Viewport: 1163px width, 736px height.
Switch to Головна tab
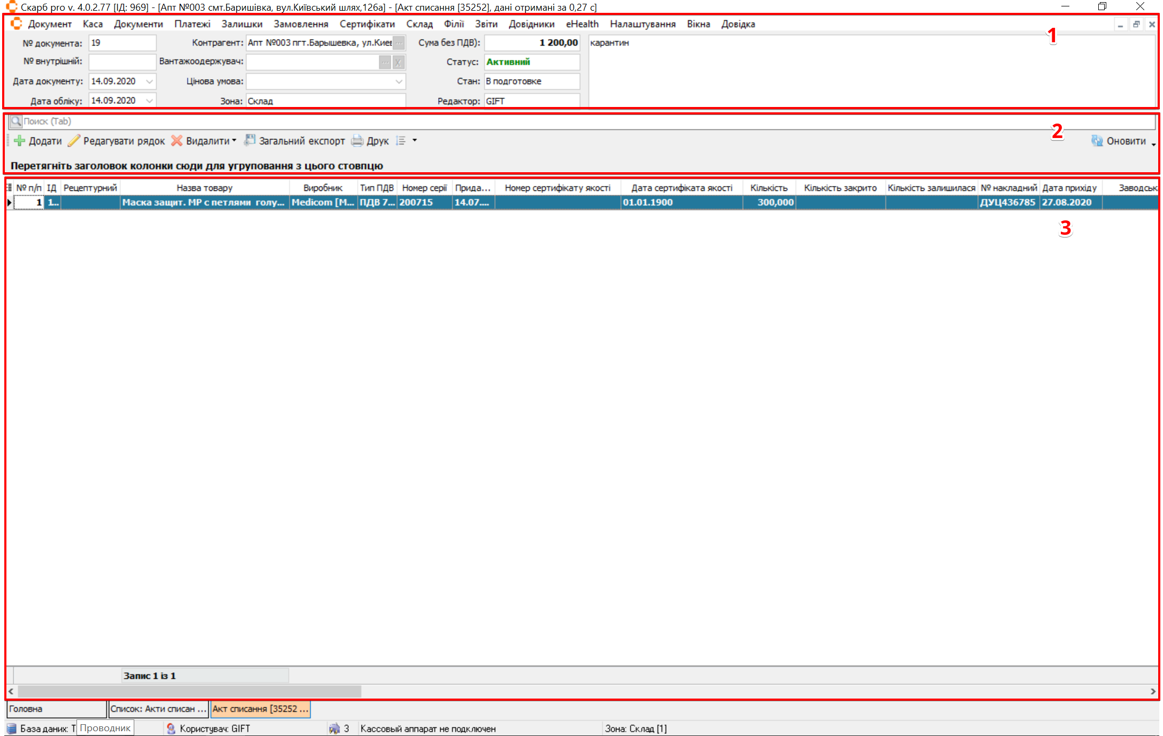pos(56,709)
